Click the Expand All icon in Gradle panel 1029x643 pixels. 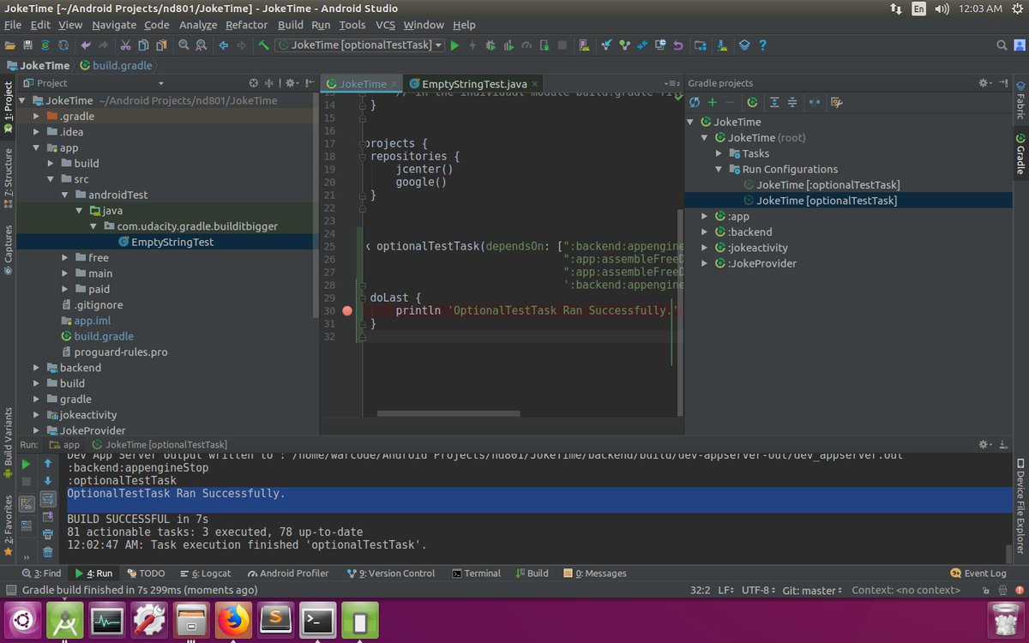(x=774, y=102)
